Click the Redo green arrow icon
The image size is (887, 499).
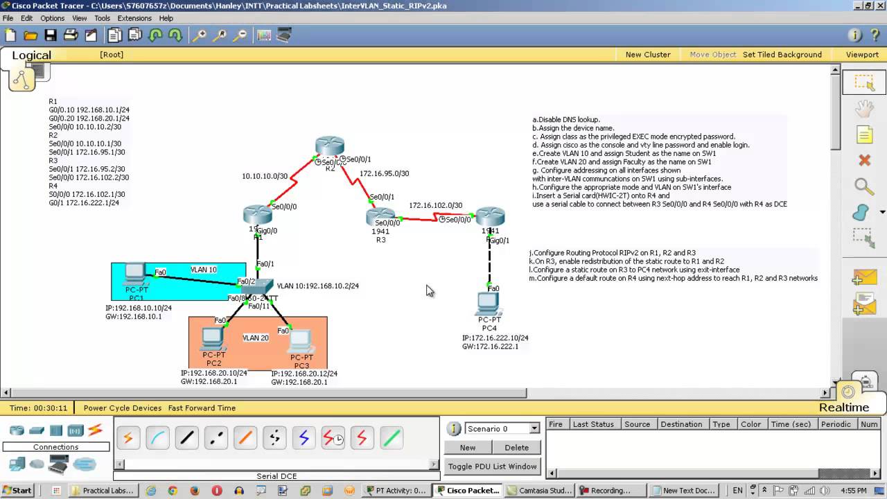click(175, 35)
